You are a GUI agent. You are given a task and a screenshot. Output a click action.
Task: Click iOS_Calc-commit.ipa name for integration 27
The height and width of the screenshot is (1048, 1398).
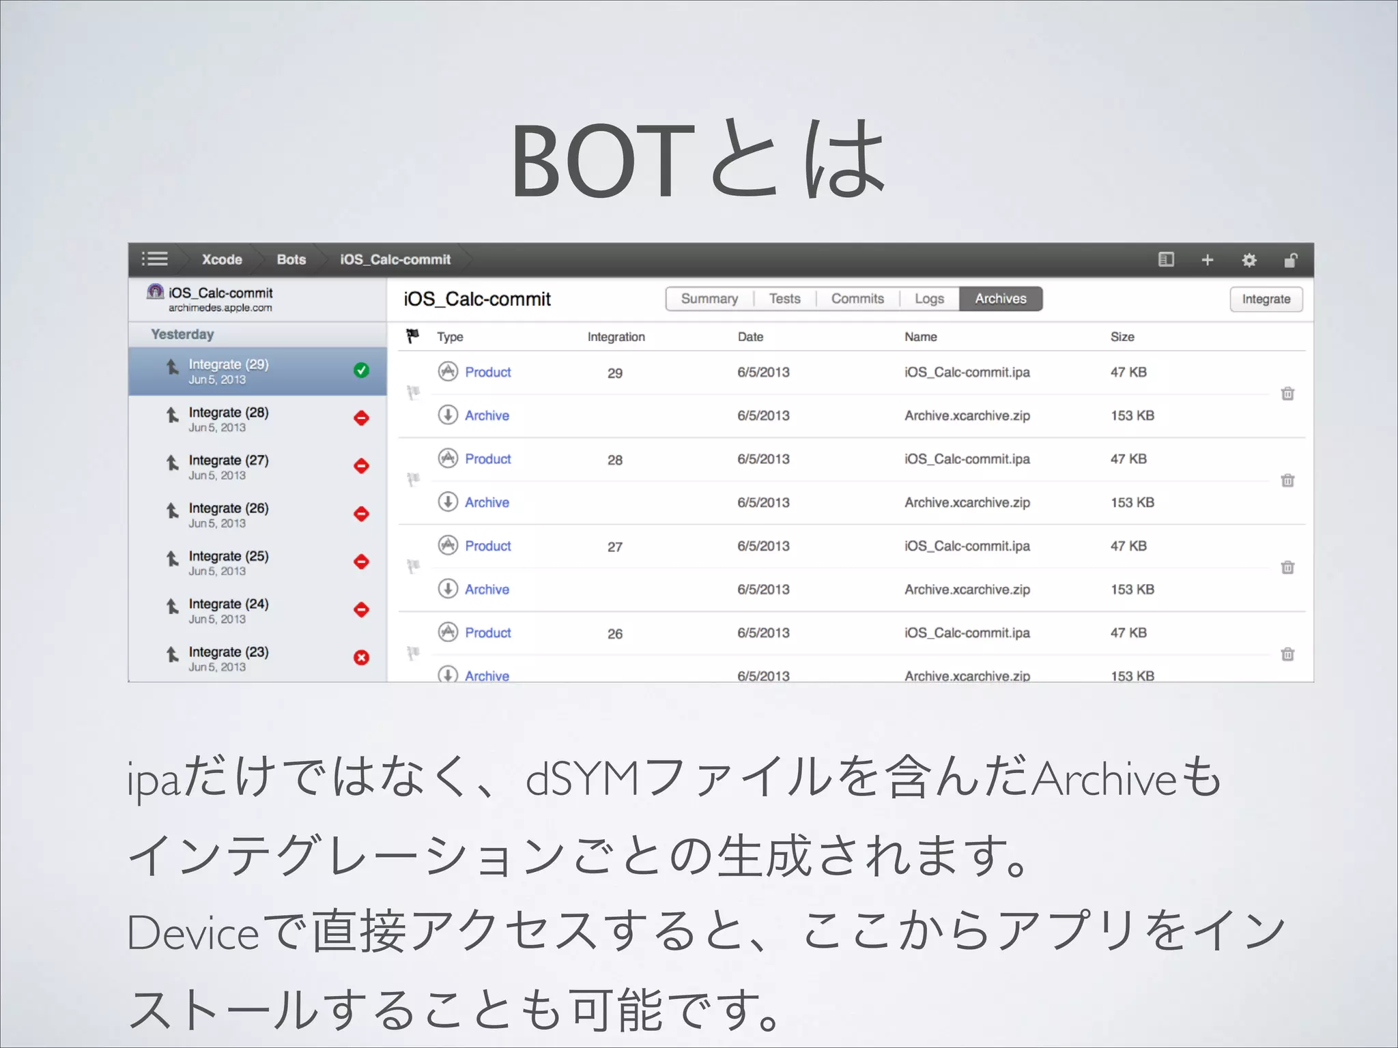[967, 546]
